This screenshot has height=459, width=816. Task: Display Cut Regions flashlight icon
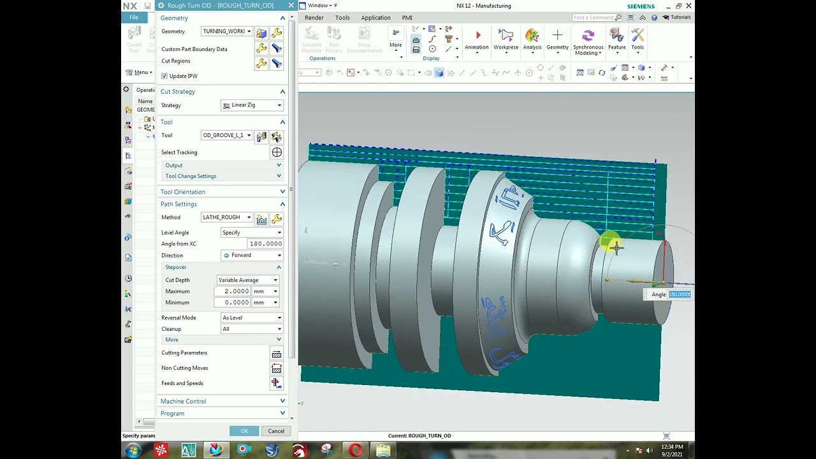click(x=277, y=63)
